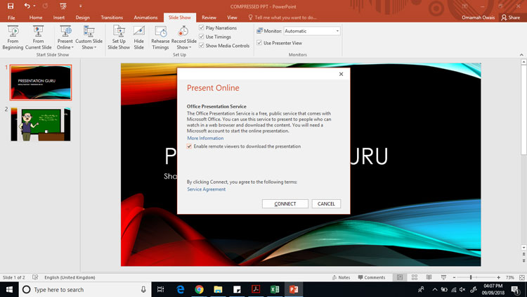Click English (United Kingdom) language indicator
This screenshot has width=527, height=297.
point(70,277)
